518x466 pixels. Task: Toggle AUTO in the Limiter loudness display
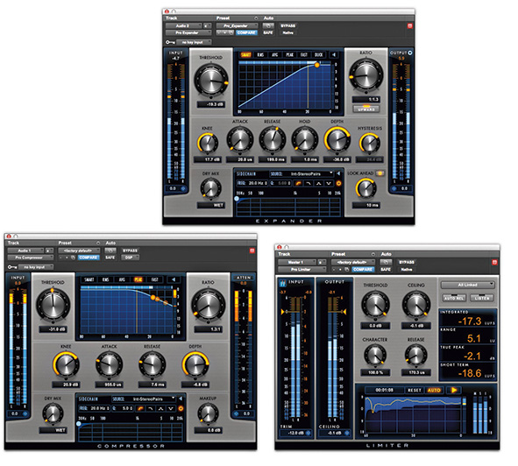pos(434,390)
